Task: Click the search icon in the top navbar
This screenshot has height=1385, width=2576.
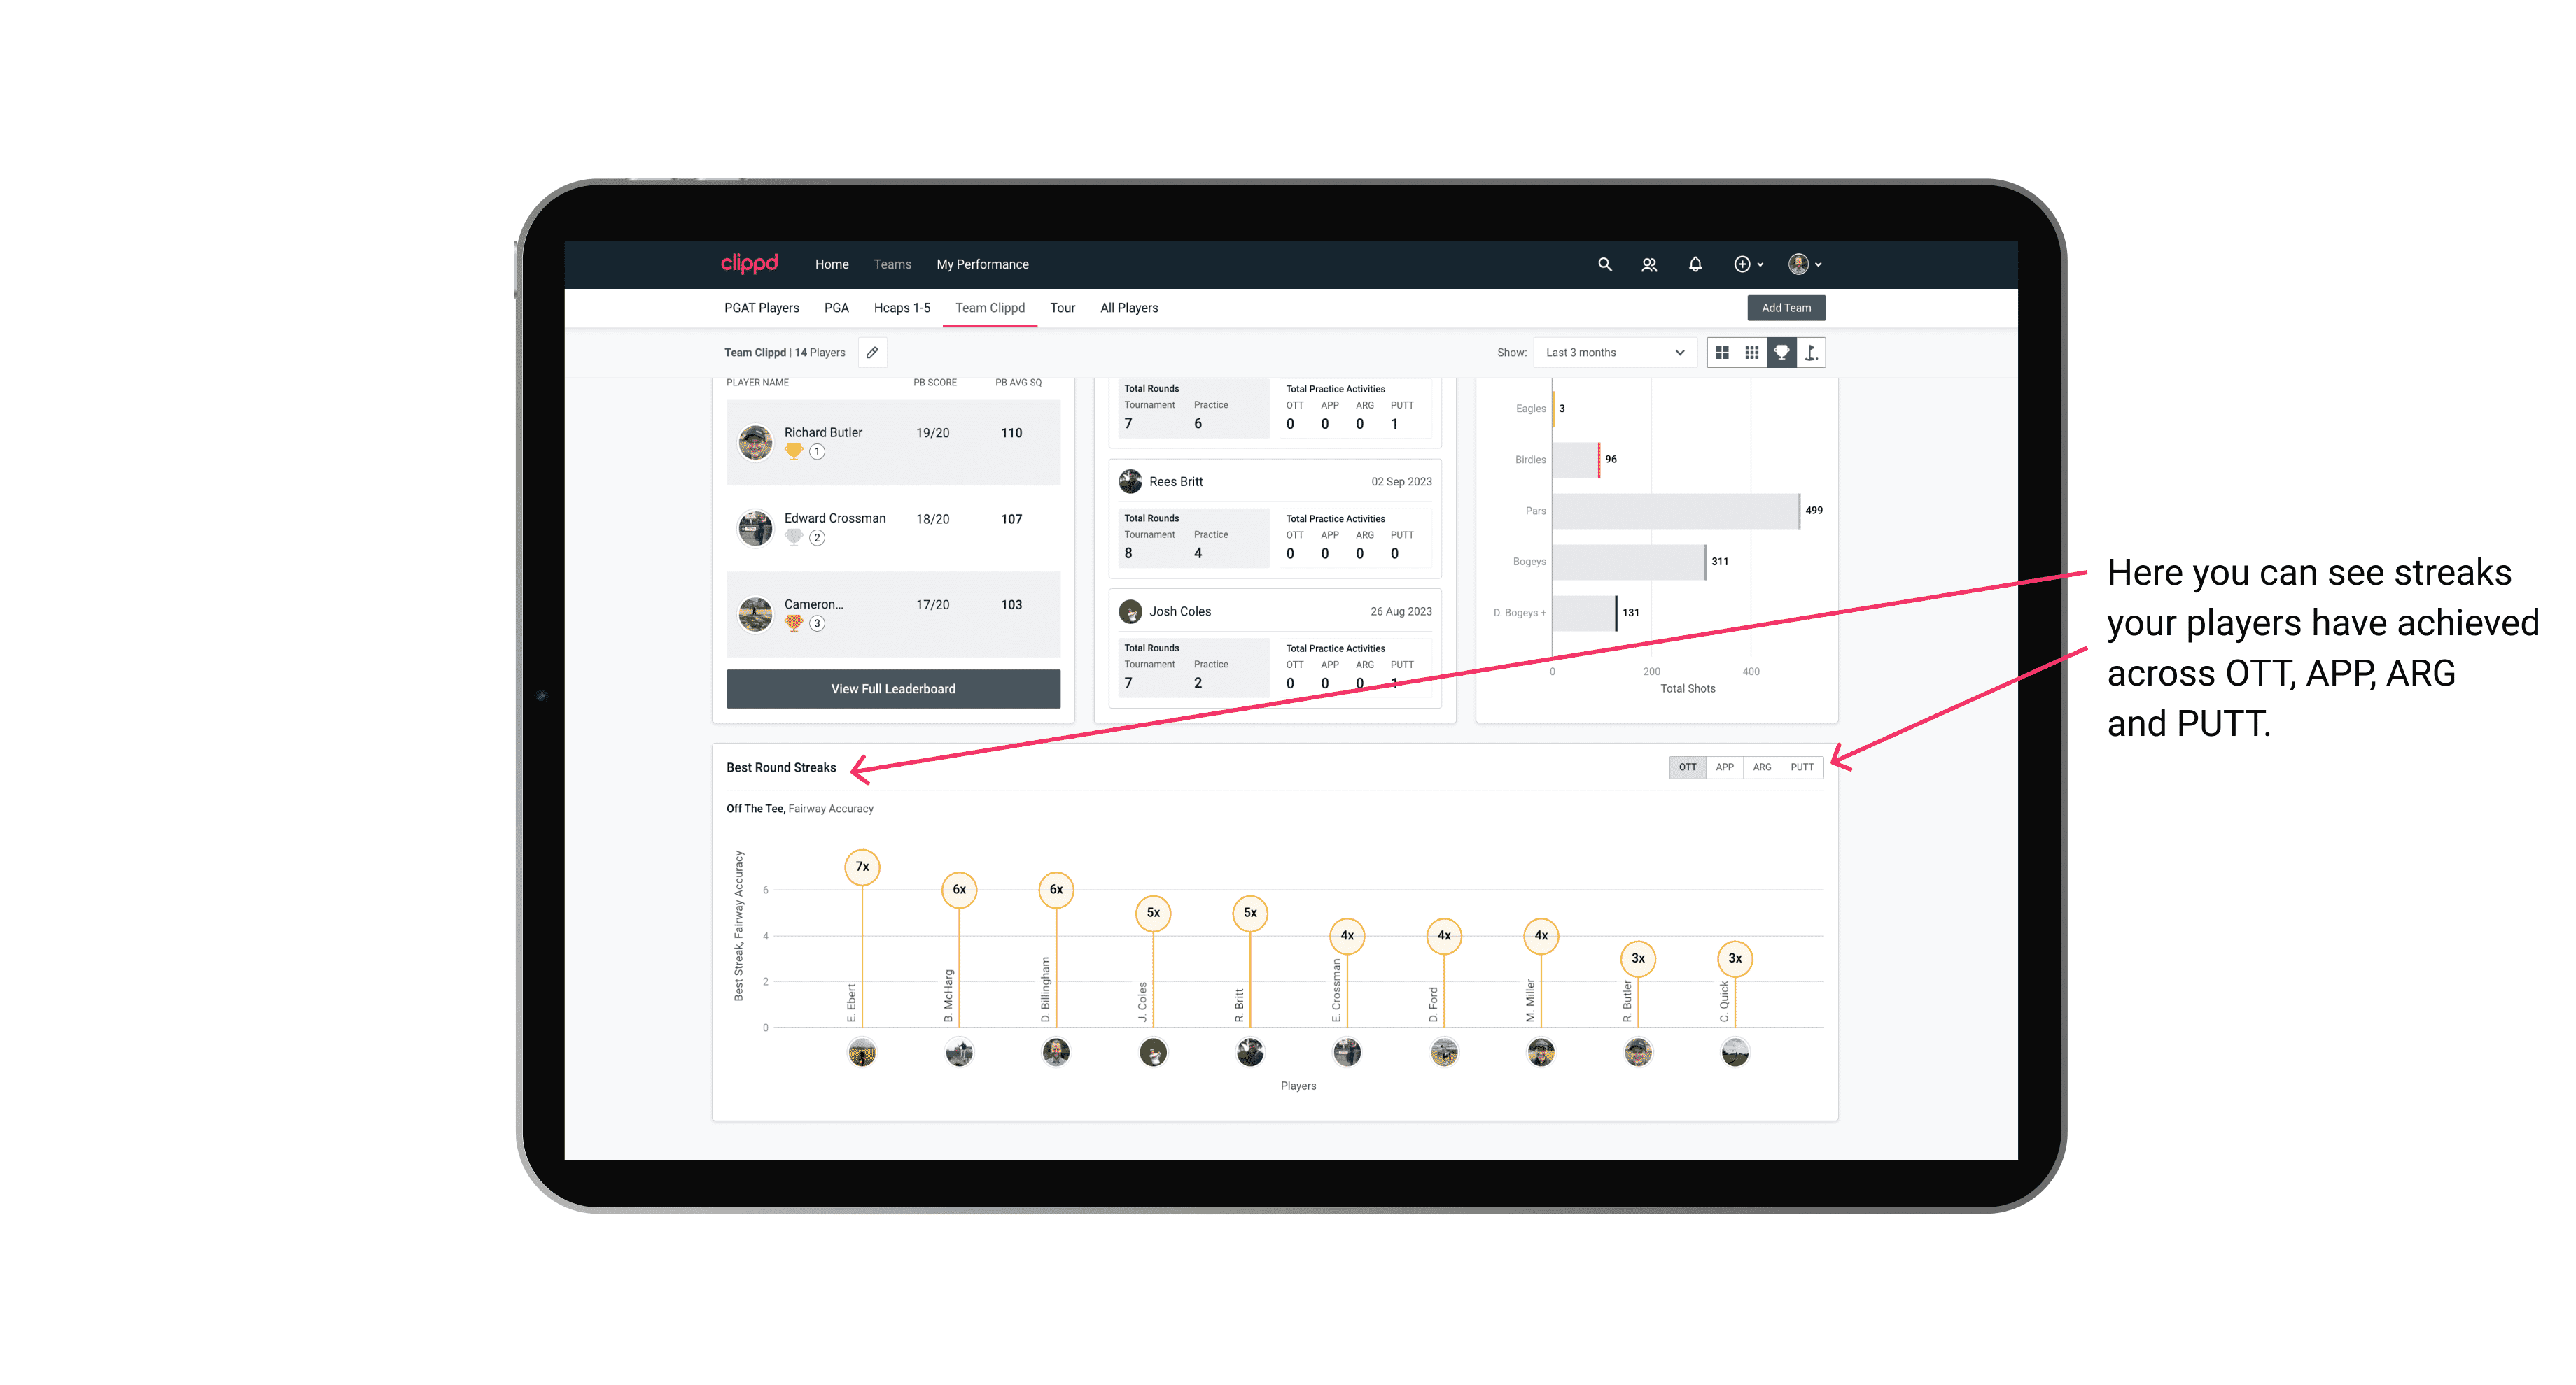Action: pos(1604,264)
